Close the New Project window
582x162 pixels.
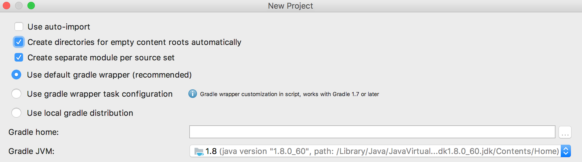(6, 6)
